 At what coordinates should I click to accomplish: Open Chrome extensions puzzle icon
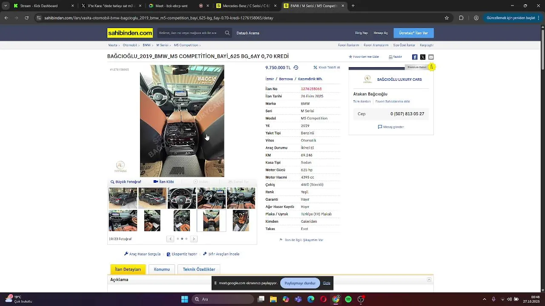pyautogui.click(x=461, y=18)
